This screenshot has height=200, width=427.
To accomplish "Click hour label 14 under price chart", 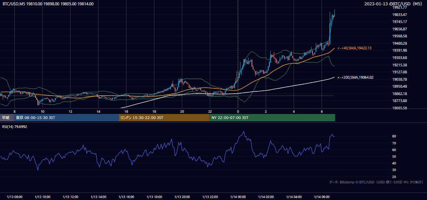I will pyautogui.click(x=98, y=111).
